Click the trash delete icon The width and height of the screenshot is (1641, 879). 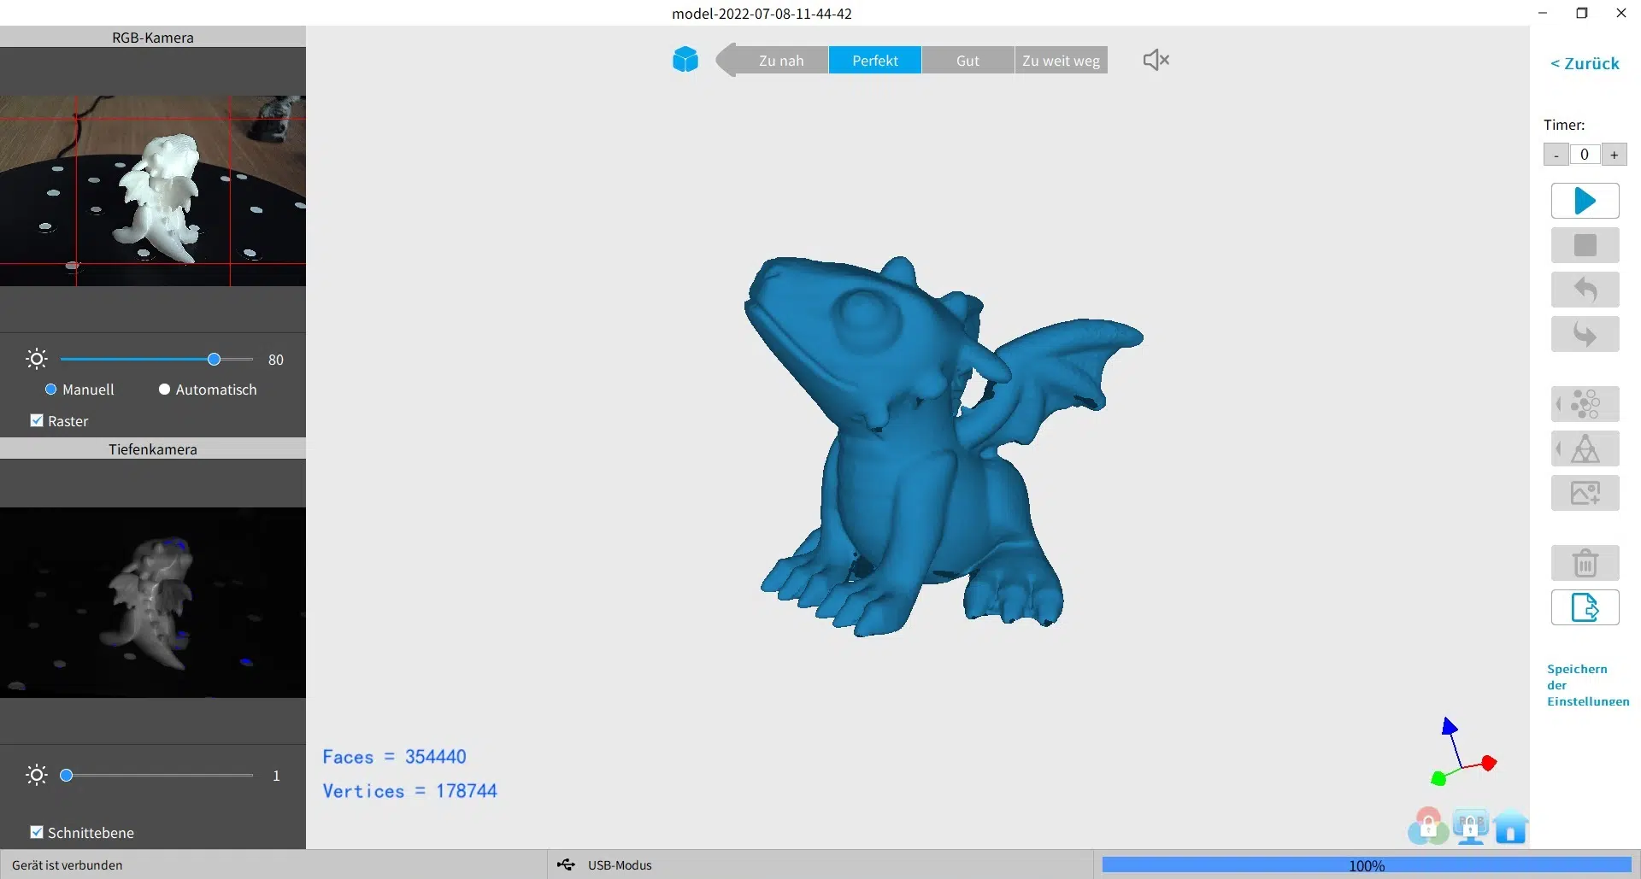point(1585,563)
